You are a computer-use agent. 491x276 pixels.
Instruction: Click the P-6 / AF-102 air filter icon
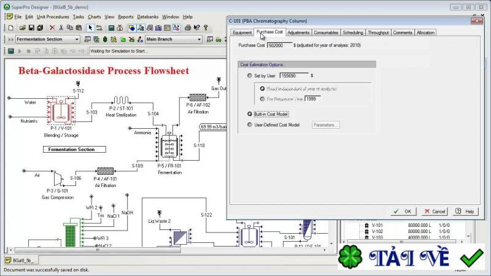198,98
